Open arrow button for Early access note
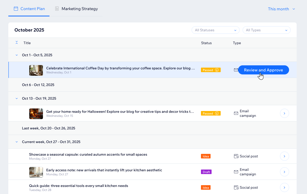Screen dimensions: 307x194 pos(284,172)
